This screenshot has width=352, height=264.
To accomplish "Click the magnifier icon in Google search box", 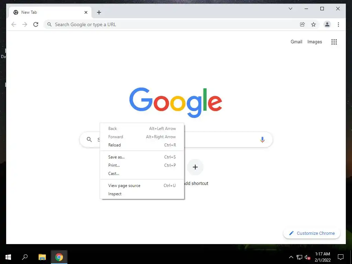I will point(89,140).
